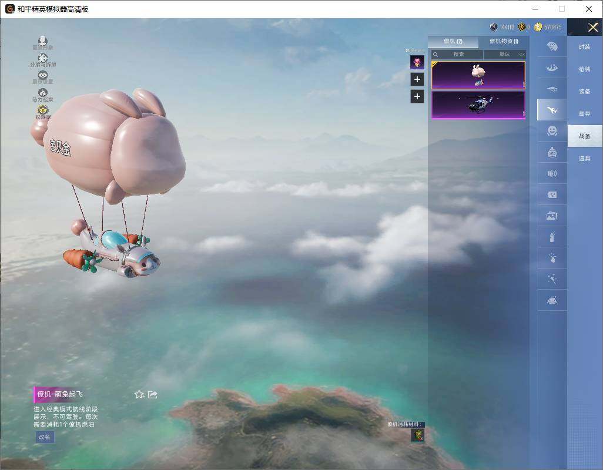Image resolution: width=603 pixels, height=470 pixels.
Task: Click the 搜索 search field
Action: pos(457,54)
